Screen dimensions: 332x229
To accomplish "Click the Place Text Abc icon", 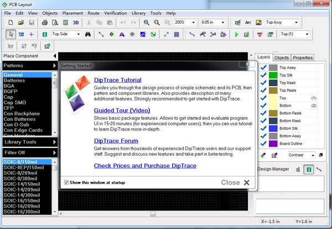I will tap(248, 23).
